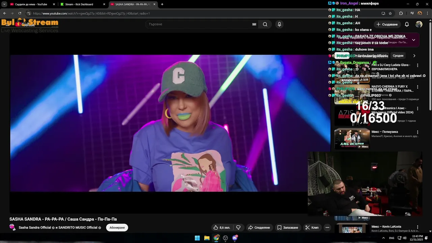
Task: Open the Windows Start menu
Action: [197, 238]
